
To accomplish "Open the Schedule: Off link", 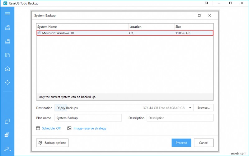I will 51,128.
